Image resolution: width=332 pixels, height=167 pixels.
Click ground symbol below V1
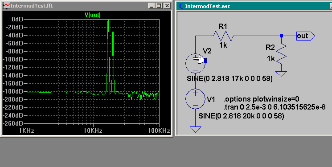pos(195,129)
